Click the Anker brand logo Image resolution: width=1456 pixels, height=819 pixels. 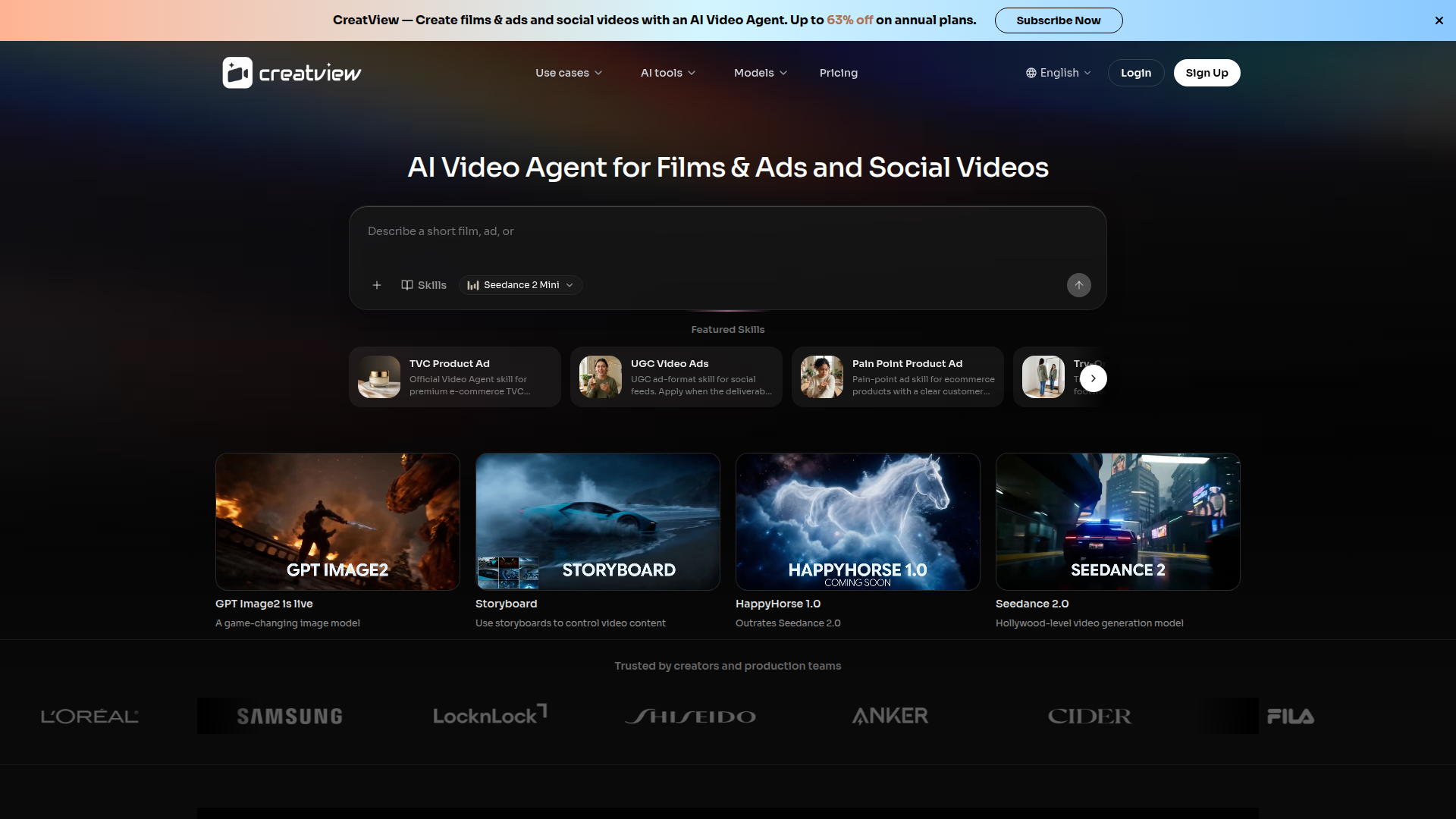coord(890,716)
